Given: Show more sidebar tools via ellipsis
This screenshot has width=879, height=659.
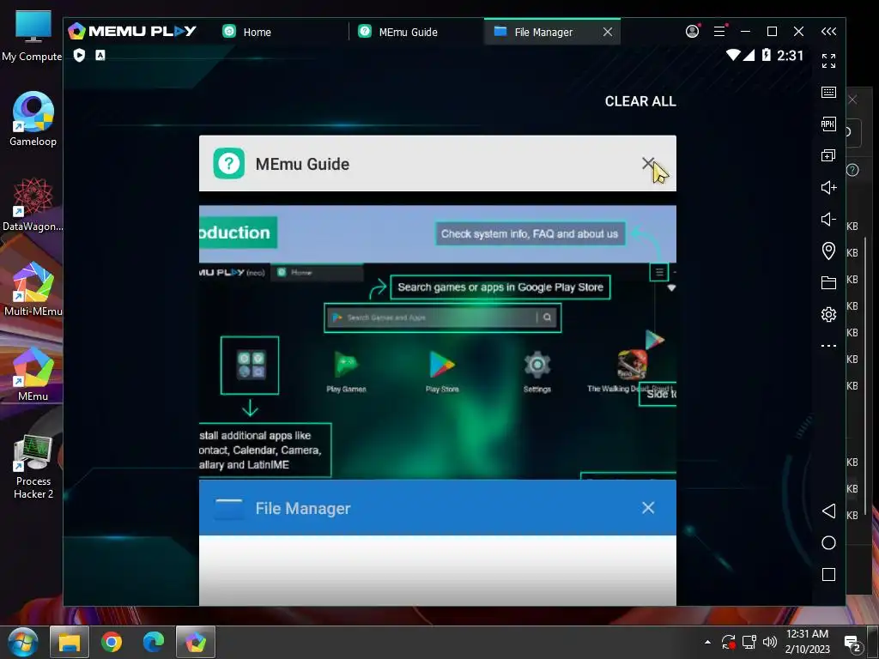Looking at the screenshot, I should point(828,346).
